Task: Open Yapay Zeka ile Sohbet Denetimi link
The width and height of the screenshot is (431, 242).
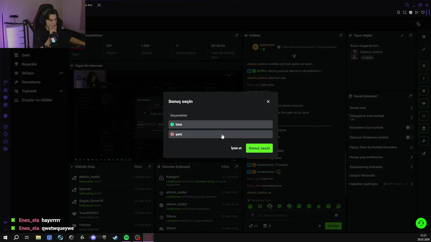Action: point(411,147)
